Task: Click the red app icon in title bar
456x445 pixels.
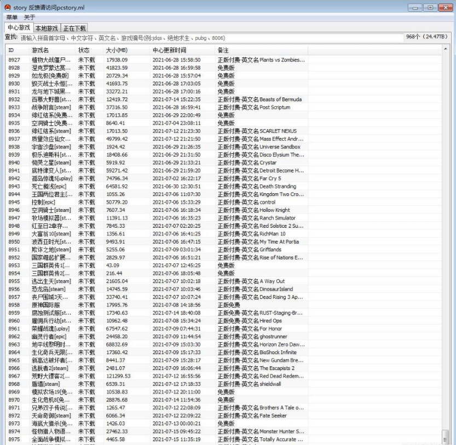Action: (x=8, y=7)
